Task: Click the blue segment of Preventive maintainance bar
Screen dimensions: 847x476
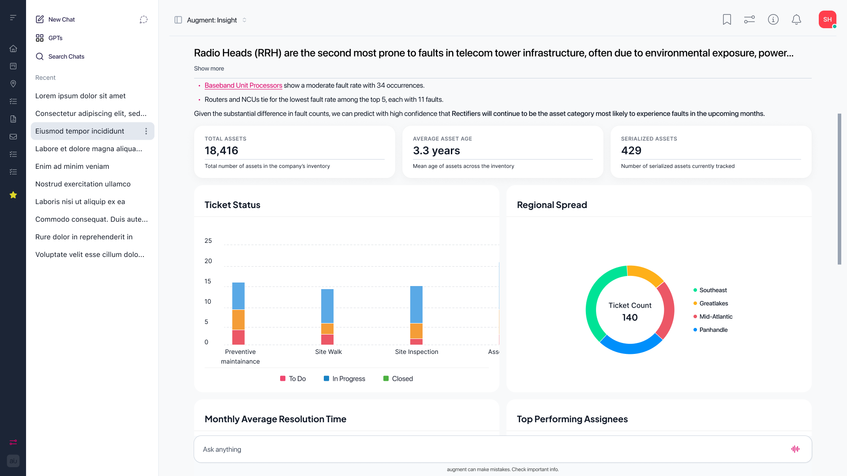Action: click(x=238, y=296)
